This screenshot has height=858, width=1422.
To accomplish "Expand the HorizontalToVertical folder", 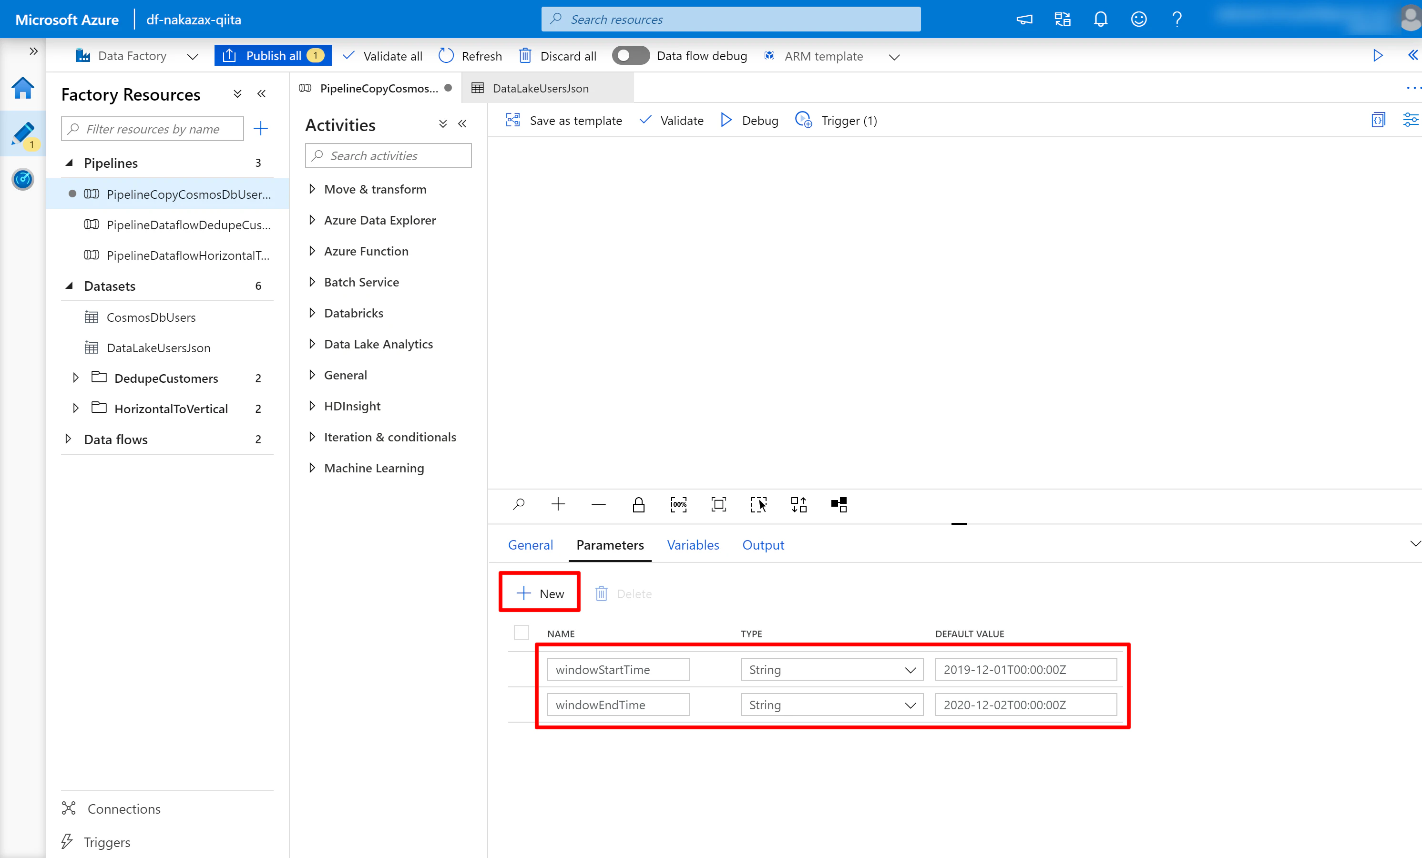I will coord(76,409).
